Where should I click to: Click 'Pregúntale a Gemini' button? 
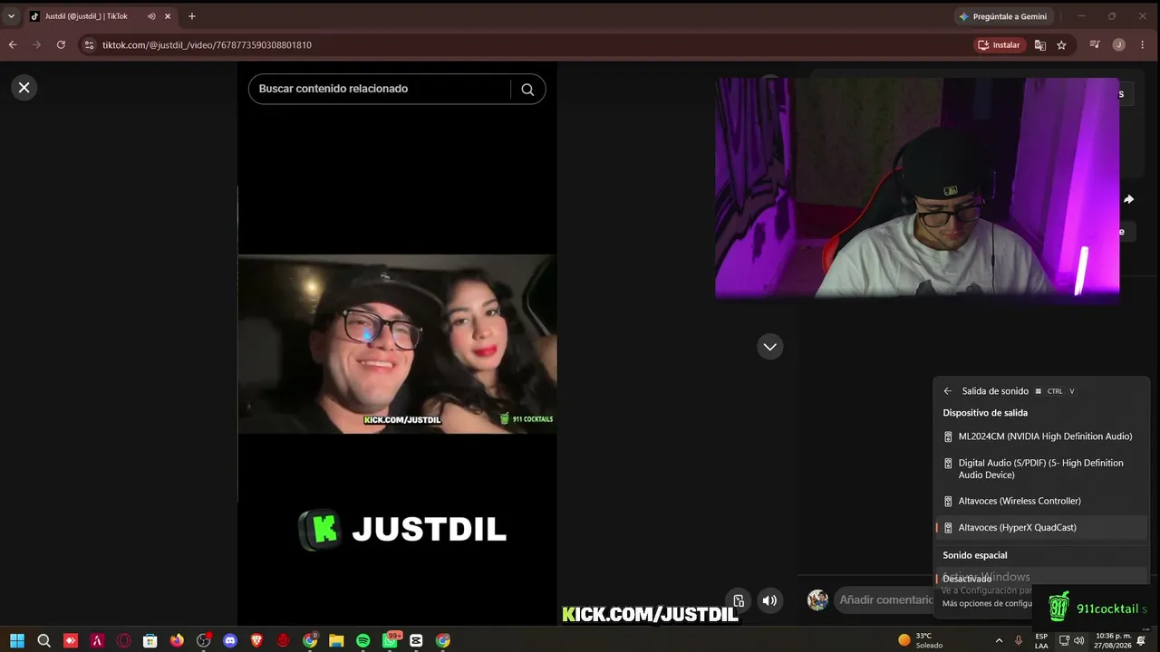[x=1003, y=16]
